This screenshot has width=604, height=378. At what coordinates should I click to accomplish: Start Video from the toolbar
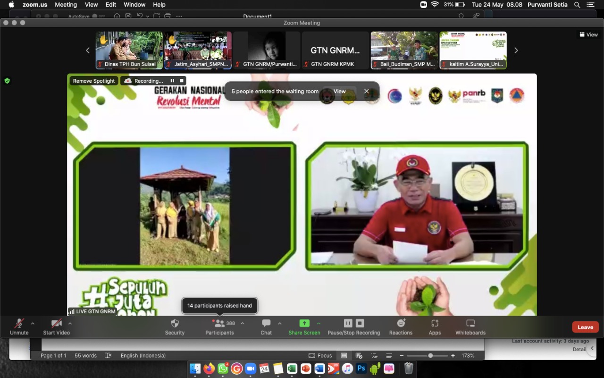(x=56, y=324)
